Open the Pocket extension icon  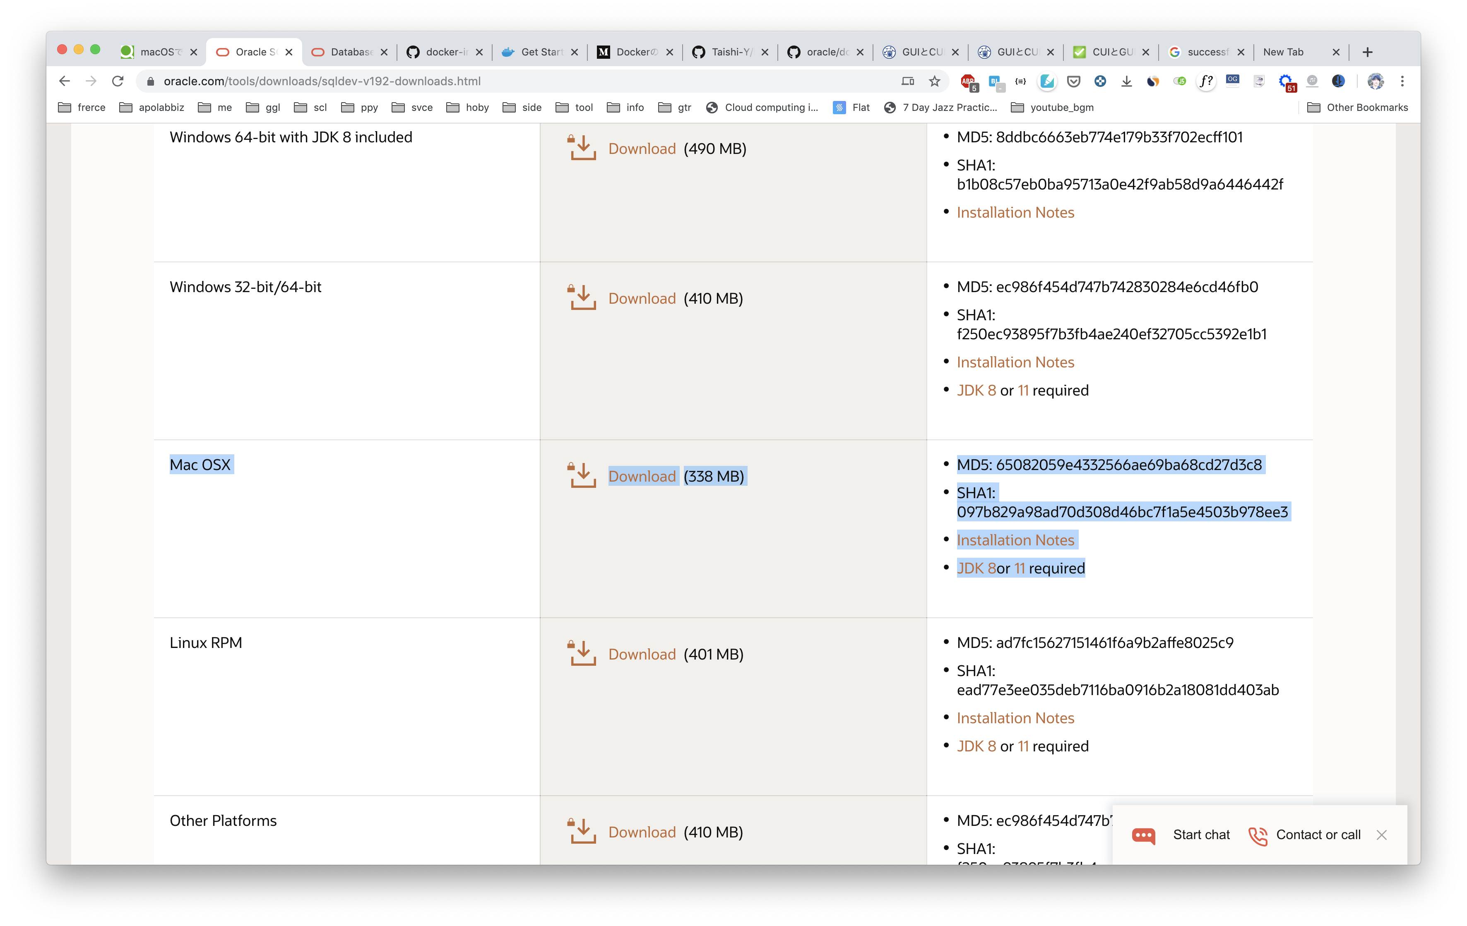[1073, 81]
